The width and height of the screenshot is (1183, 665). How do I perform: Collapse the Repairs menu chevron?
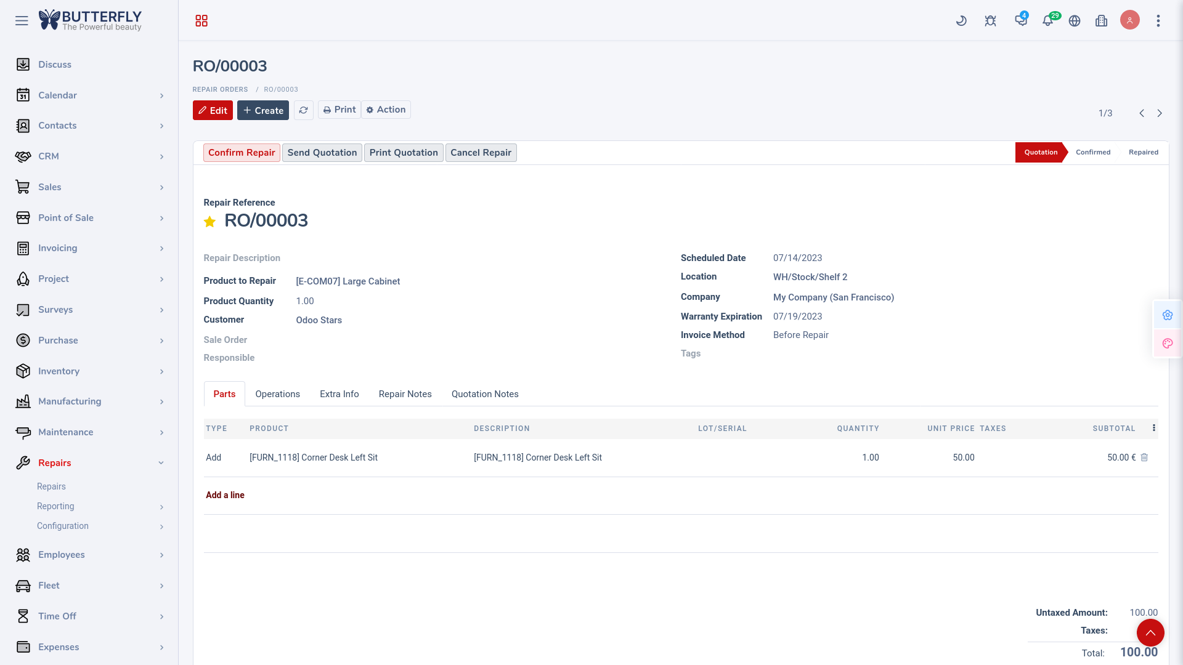point(161,463)
